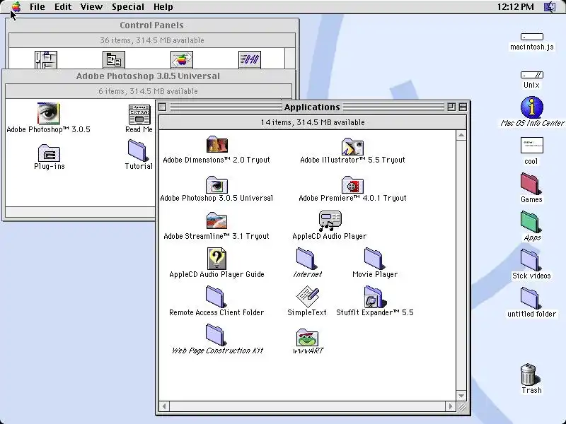Screen dimensions: 566x424
Task: Select striped control panel icon in Control Panels
Action: 250,60
